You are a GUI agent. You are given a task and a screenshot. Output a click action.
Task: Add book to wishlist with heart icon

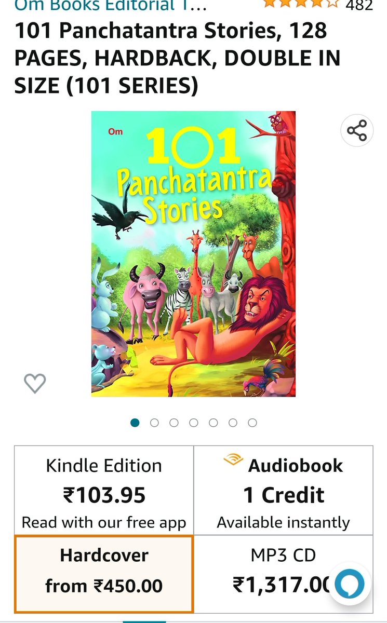(35, 384)
